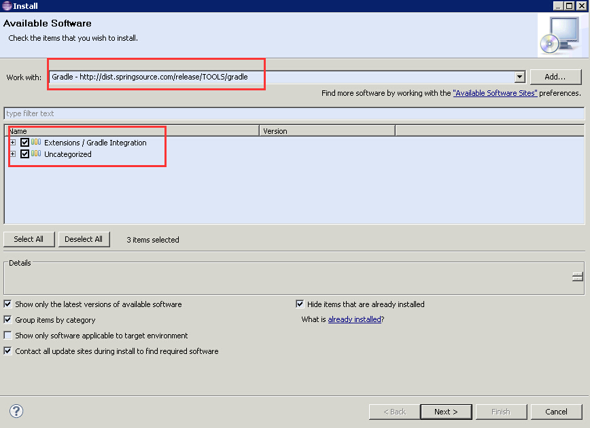
Task: Close the Install dialog window
Action: point(581,5)
